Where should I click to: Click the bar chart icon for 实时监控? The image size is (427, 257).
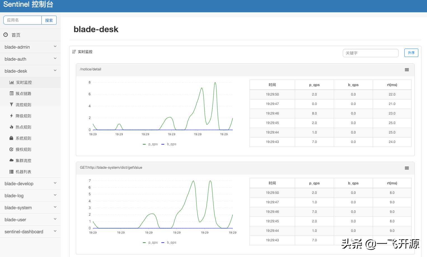point(11,82)
